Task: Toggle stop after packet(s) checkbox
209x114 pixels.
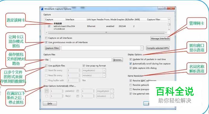Action: [x=47, y=91]
